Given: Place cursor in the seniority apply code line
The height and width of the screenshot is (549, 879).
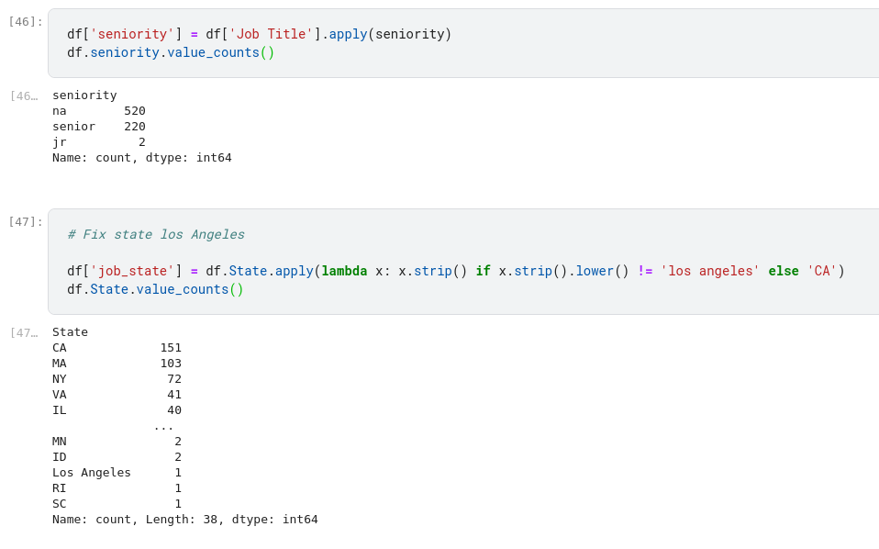Looking at the screenshot, I should 259,34.
